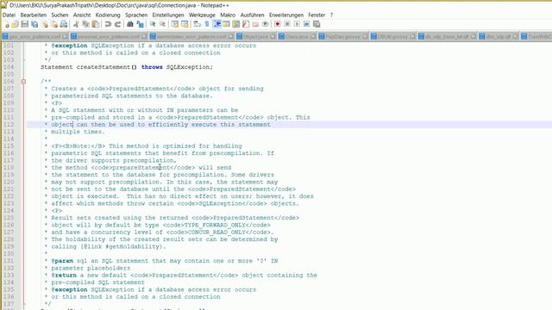Close the current document with the toolbar icon
The height and width of the screenshot is (310, 552).
click(x=45, y=24)
